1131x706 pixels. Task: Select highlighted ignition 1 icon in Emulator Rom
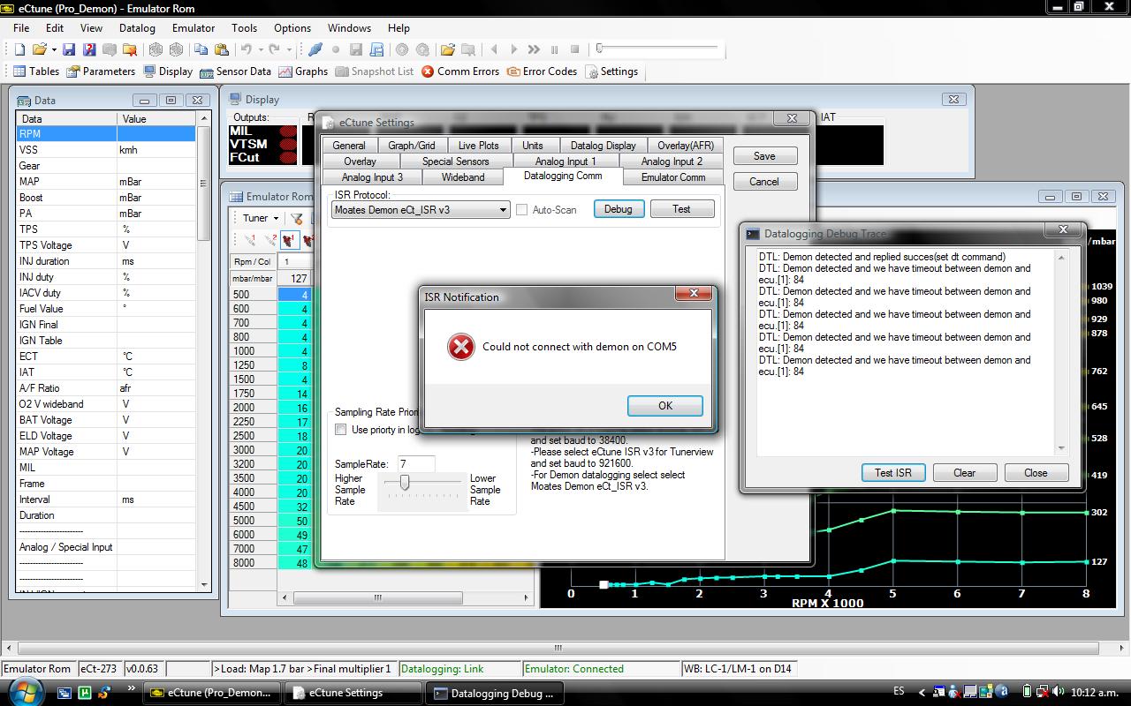(x=291, y=240)
